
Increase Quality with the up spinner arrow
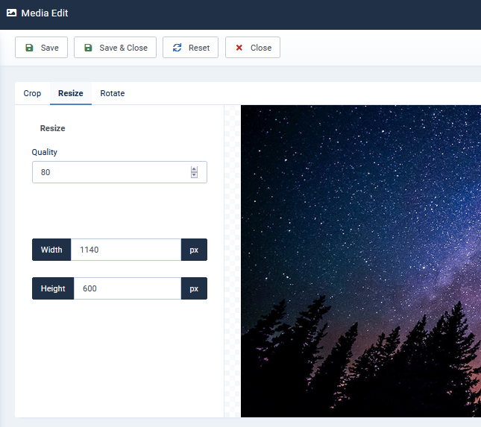[x=194, y=169]
